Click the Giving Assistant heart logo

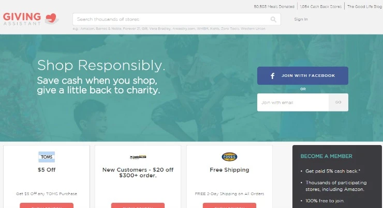(x=52, y=19)
